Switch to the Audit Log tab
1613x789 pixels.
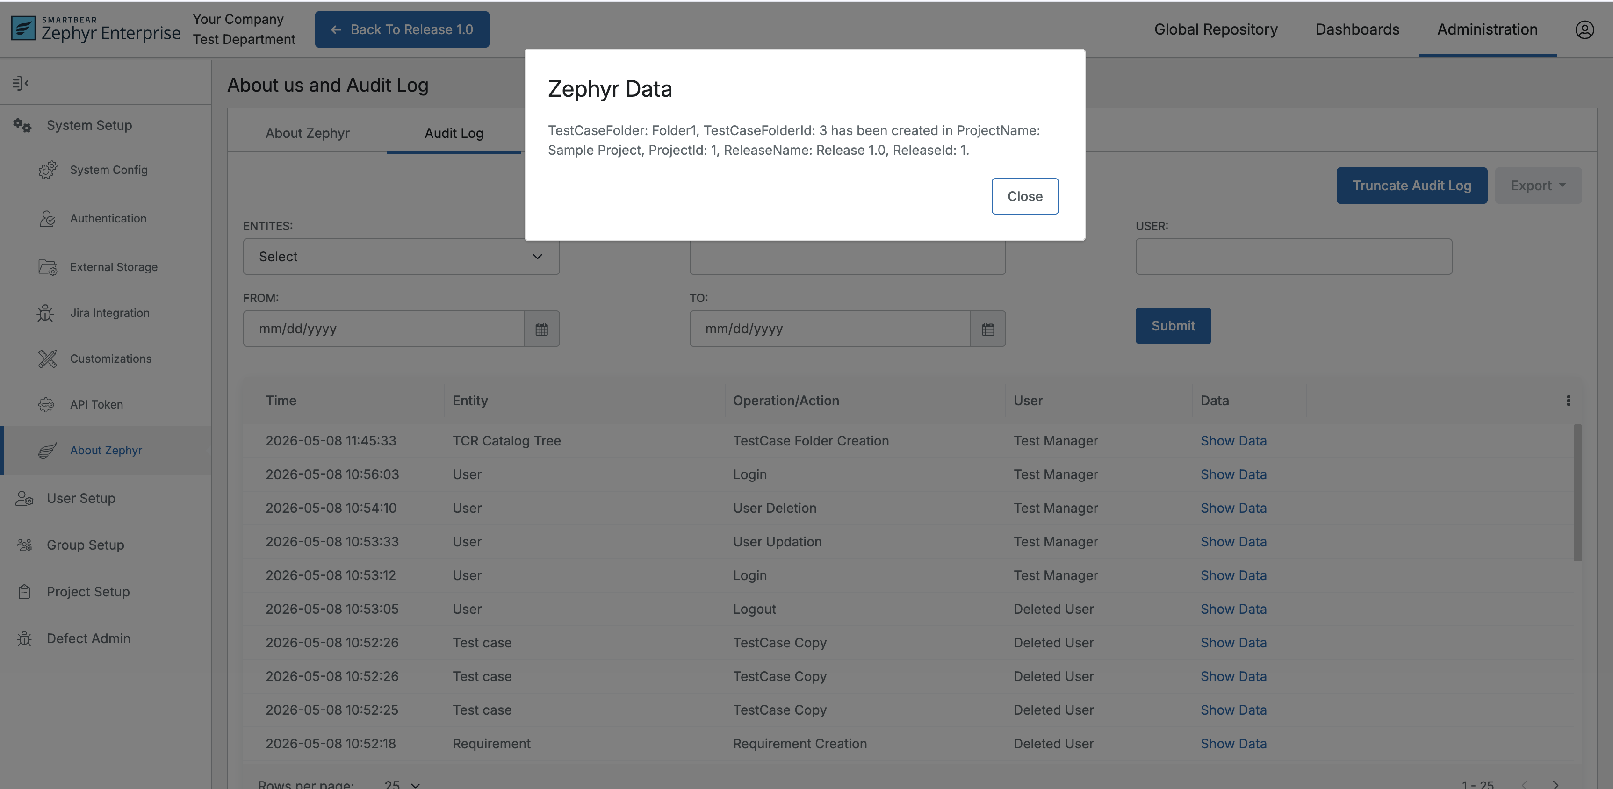click(x=454, y=133)
